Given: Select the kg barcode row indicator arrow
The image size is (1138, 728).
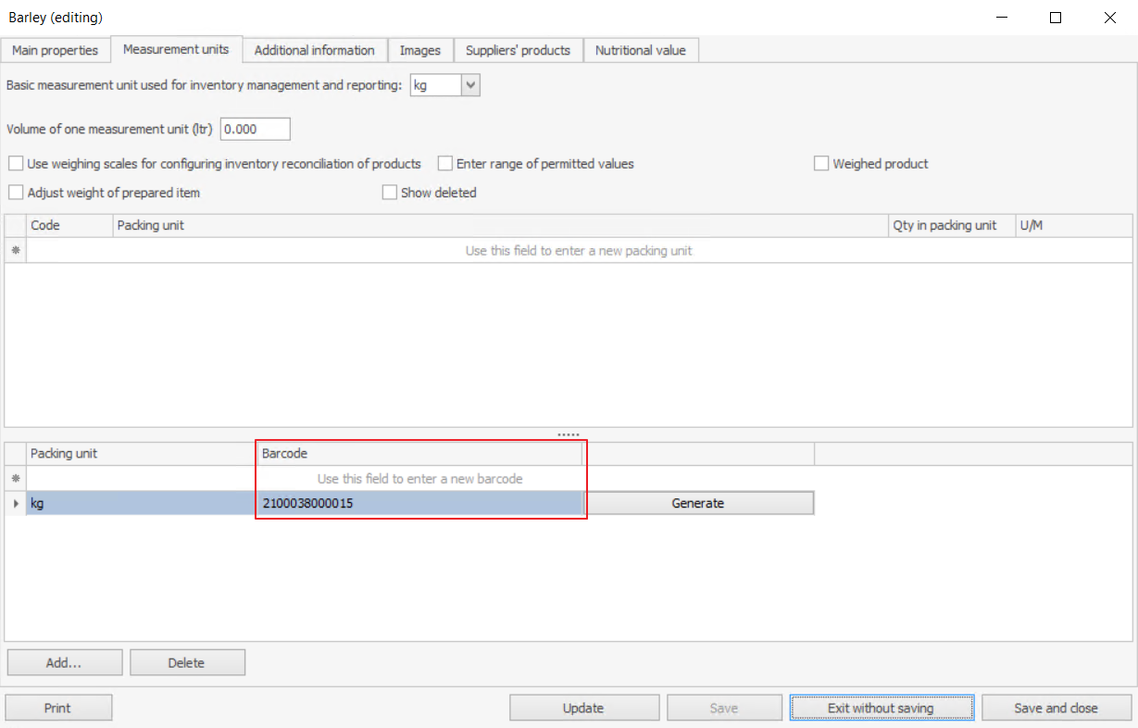Looking at the screenshot, I should [15, 503].
